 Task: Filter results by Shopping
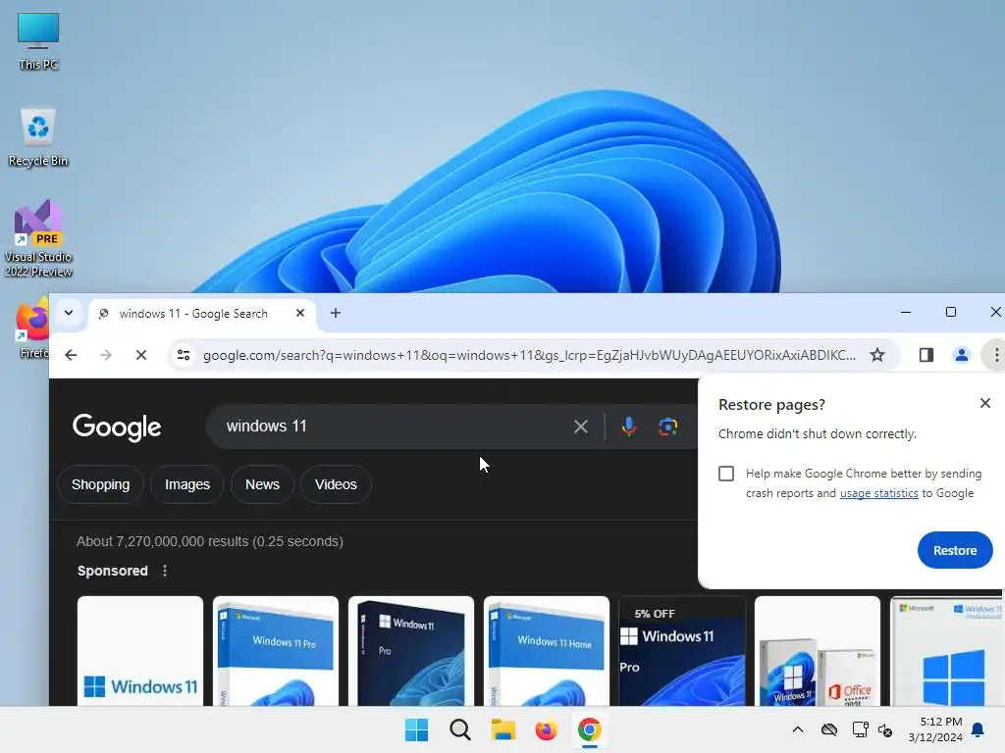click(101, 484)
